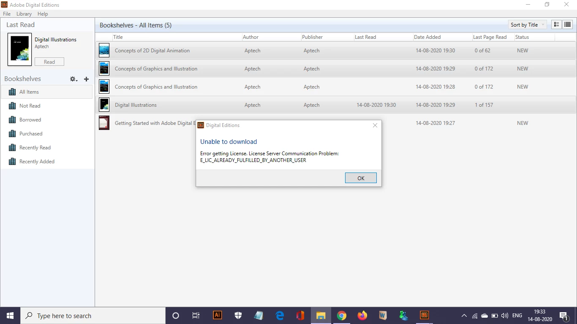
Task: Select the Digital Illustrations title in list
Action: [x=136, y=105]
